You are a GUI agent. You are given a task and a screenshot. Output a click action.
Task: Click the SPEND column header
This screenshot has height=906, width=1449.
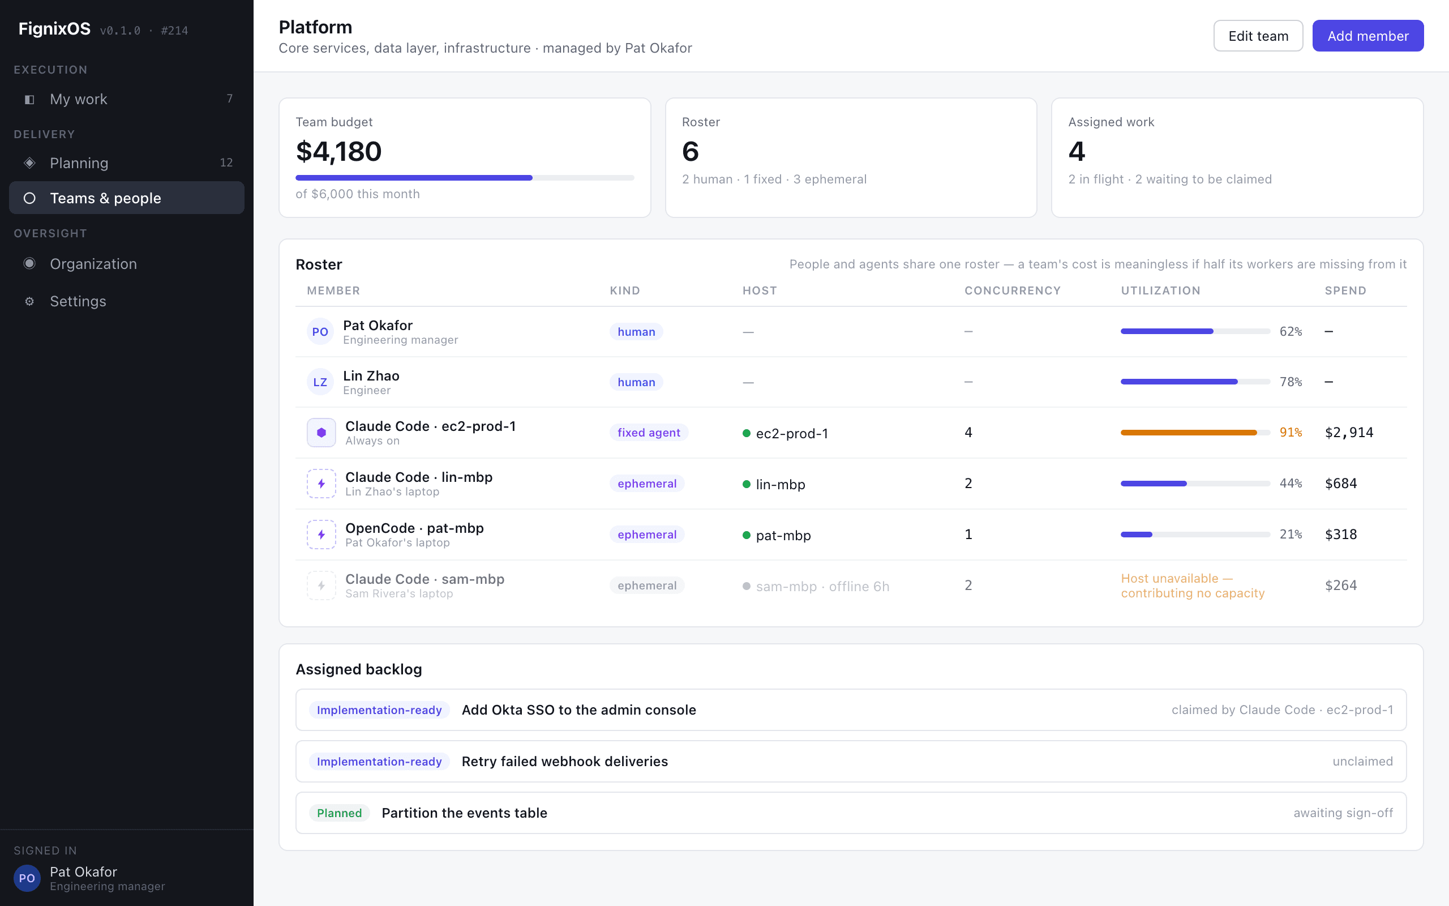coord(1345,290)
